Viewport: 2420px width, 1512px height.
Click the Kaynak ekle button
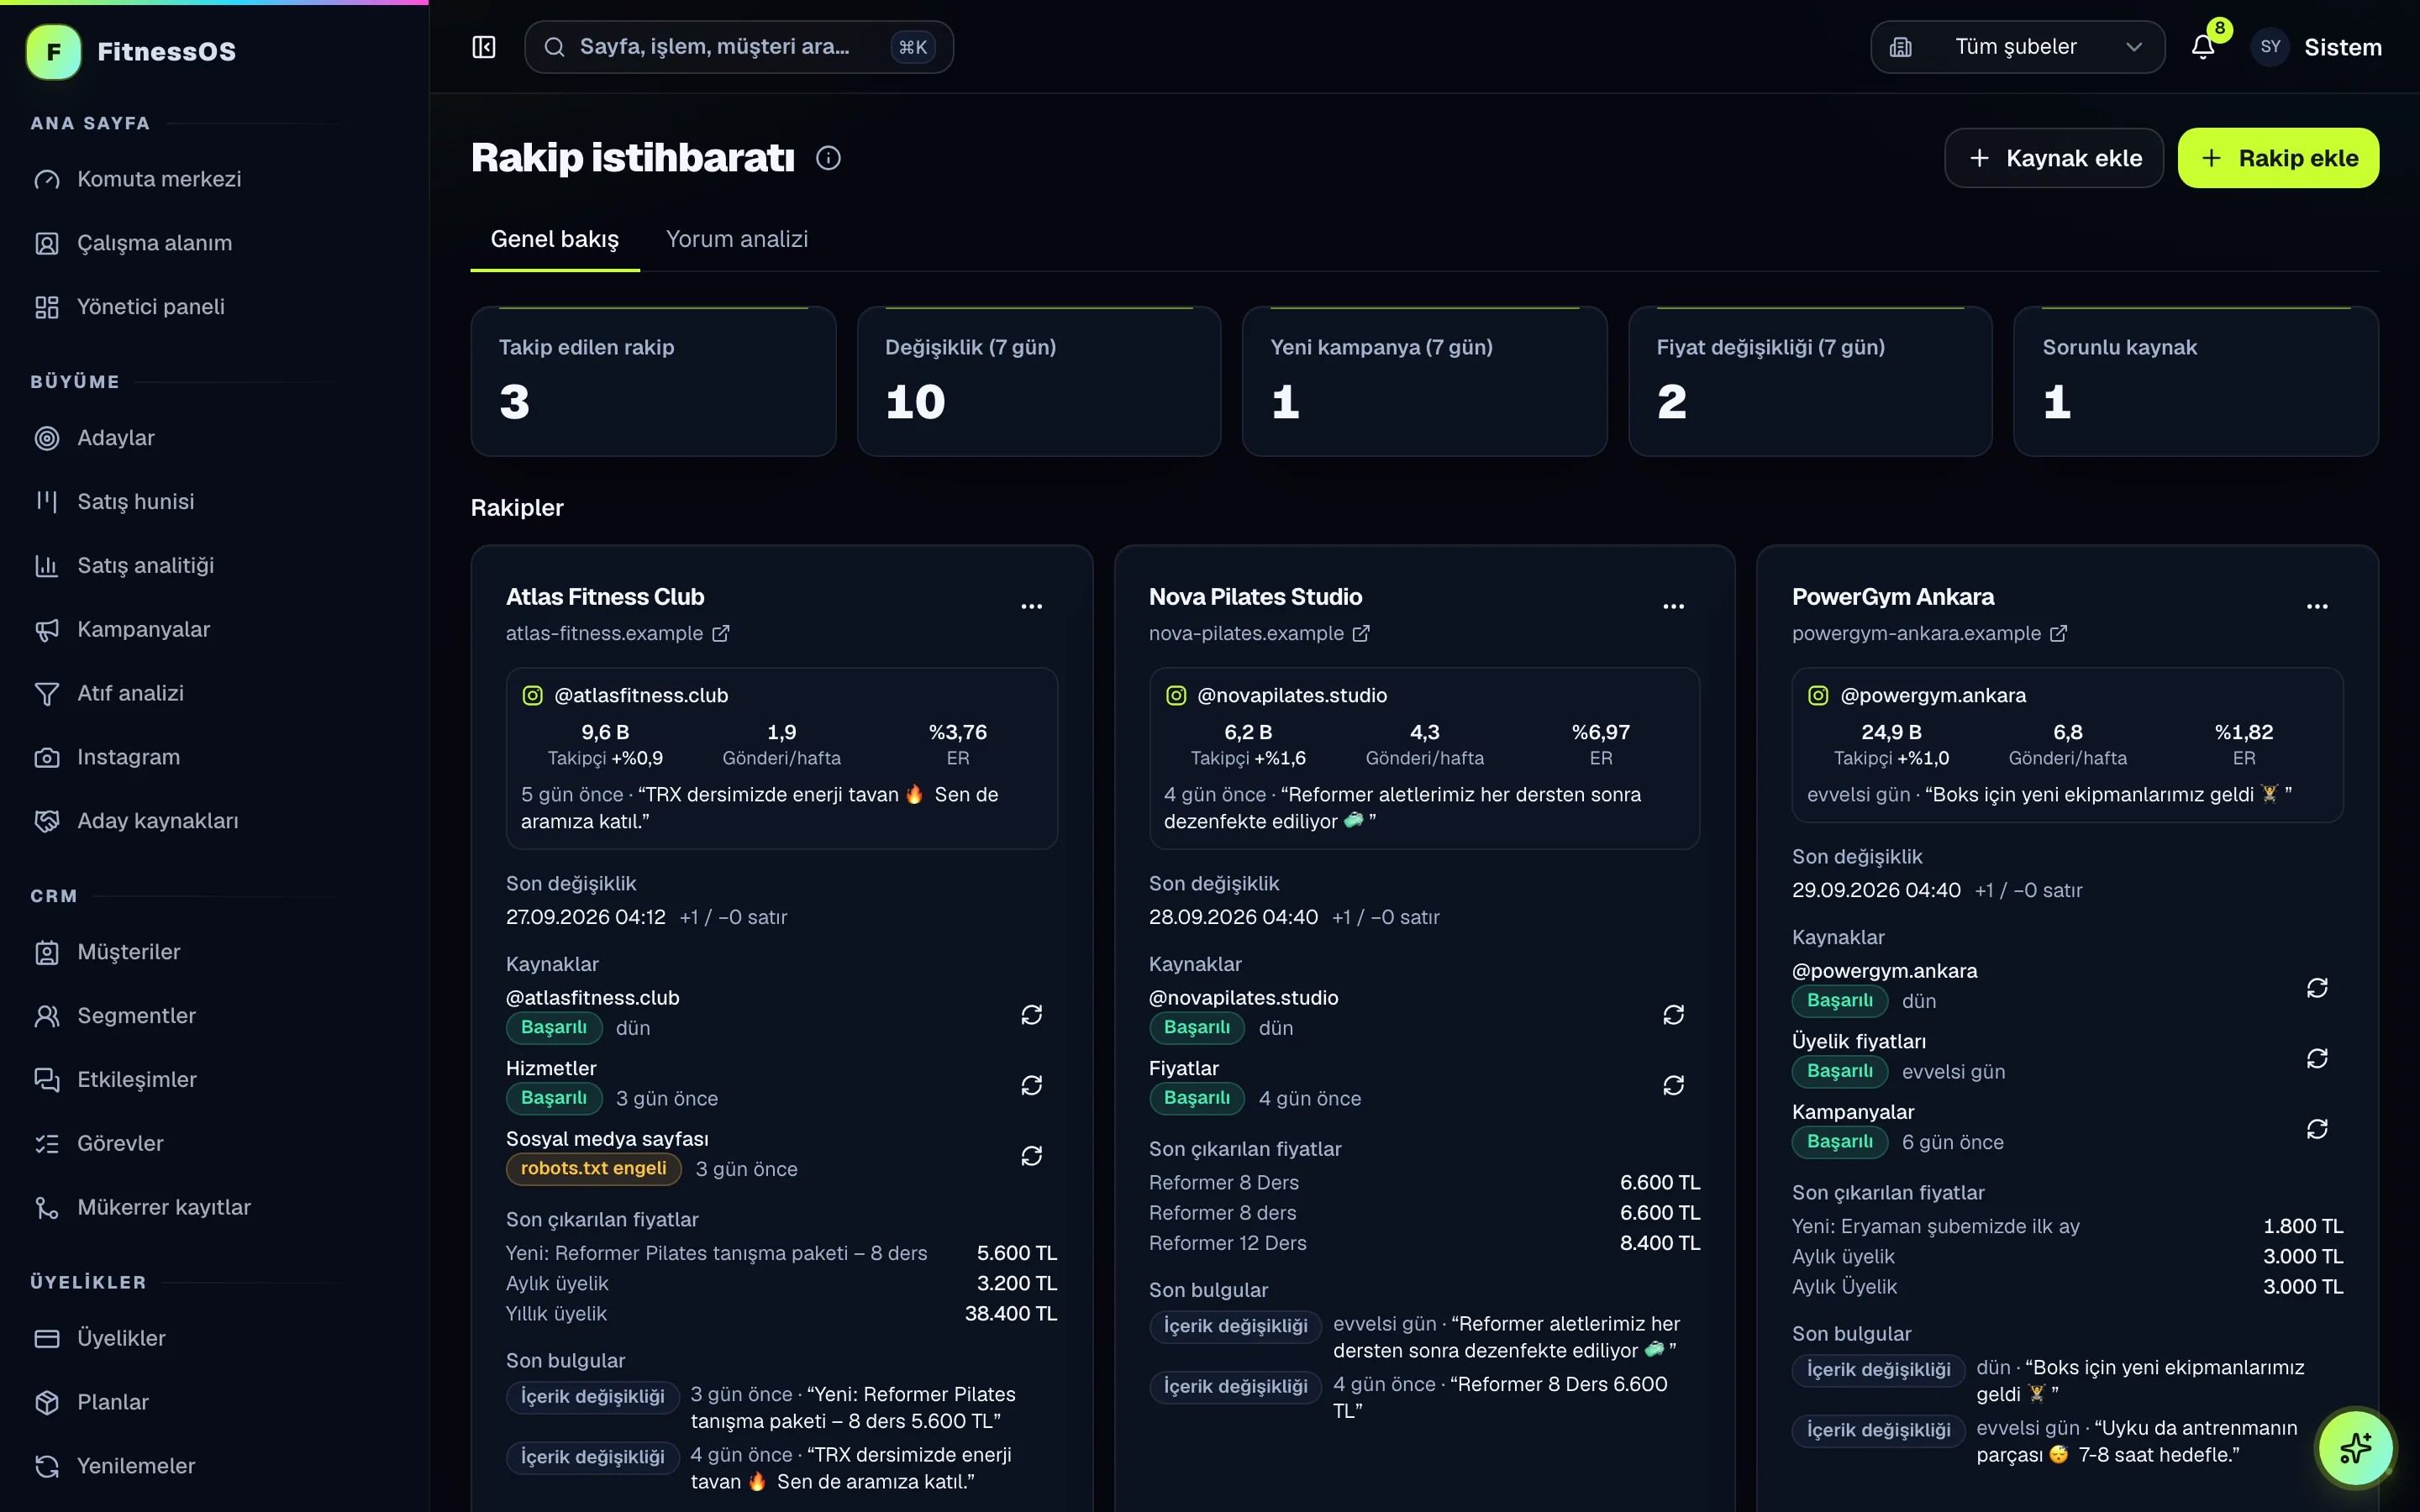[2053, 158]
